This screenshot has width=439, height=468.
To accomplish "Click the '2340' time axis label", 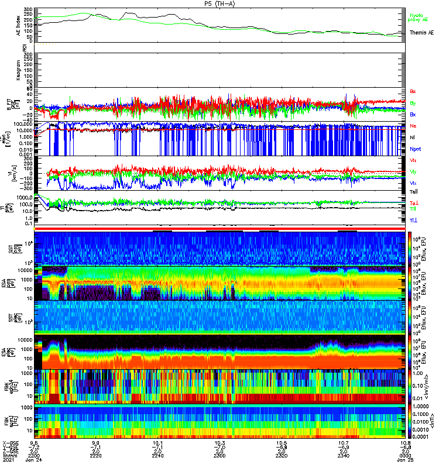I will [343, 456].
